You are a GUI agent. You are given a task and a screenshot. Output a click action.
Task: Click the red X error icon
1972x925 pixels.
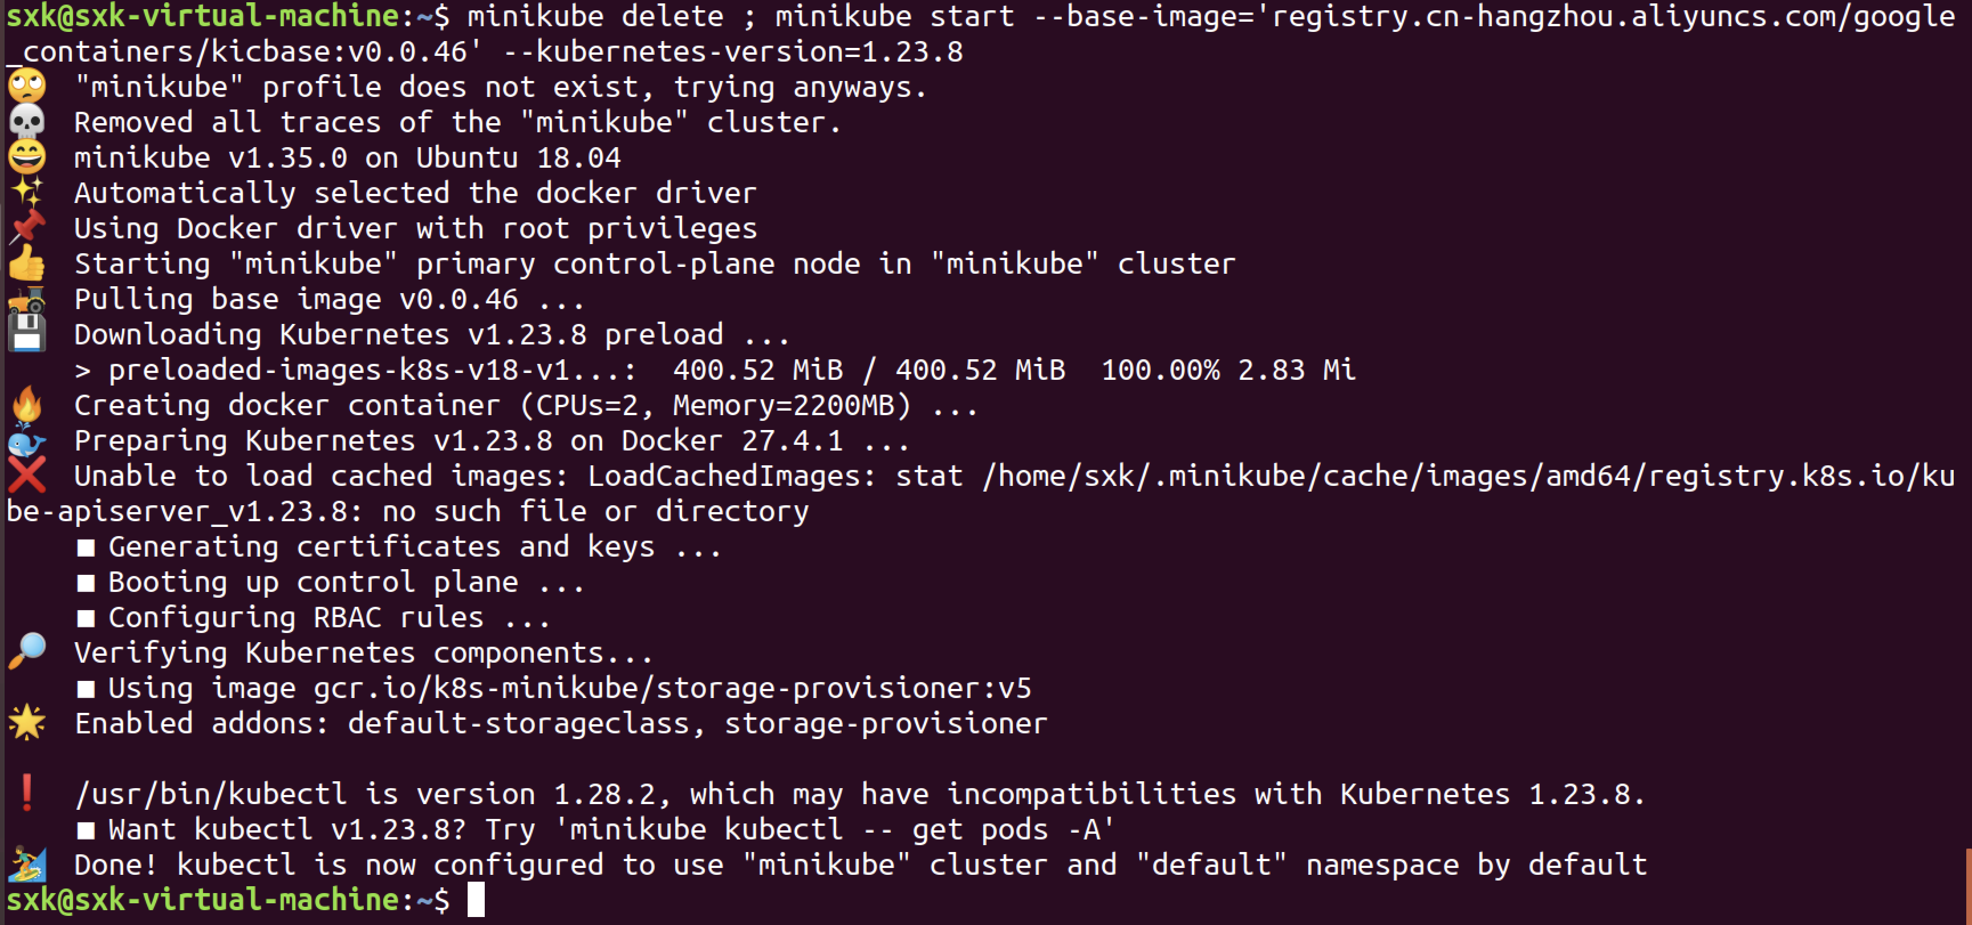click(x=27, y=474)
